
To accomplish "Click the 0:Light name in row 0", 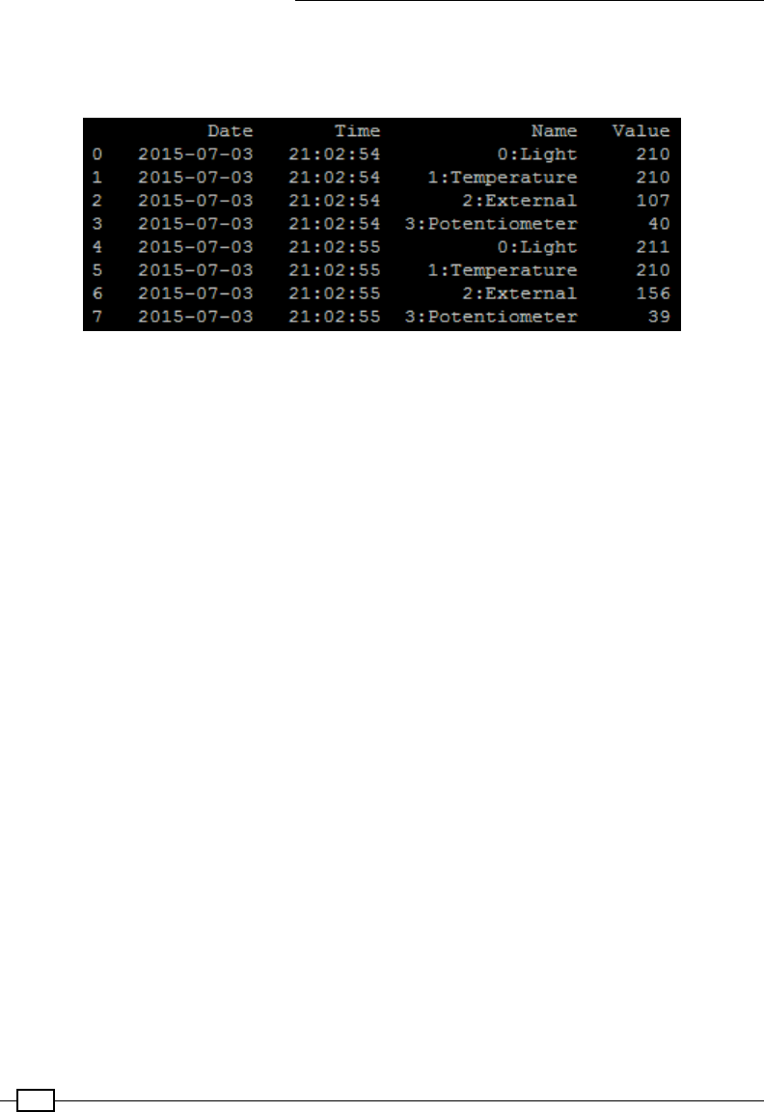I will click(x=537, y=153).
